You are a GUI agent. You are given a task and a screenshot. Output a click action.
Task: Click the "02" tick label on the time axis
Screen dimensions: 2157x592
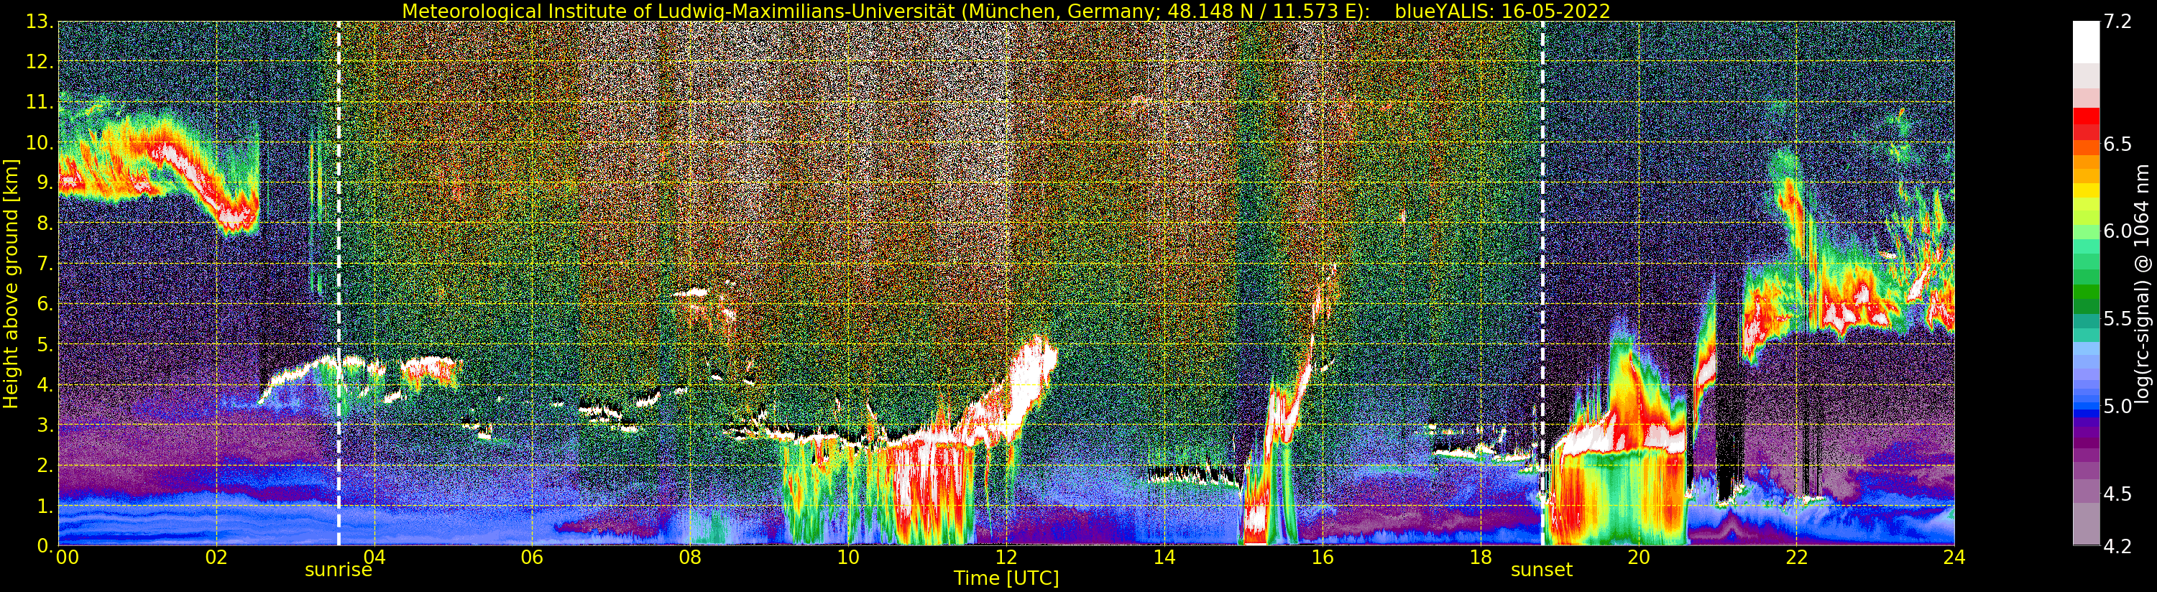tap(216, 557)
